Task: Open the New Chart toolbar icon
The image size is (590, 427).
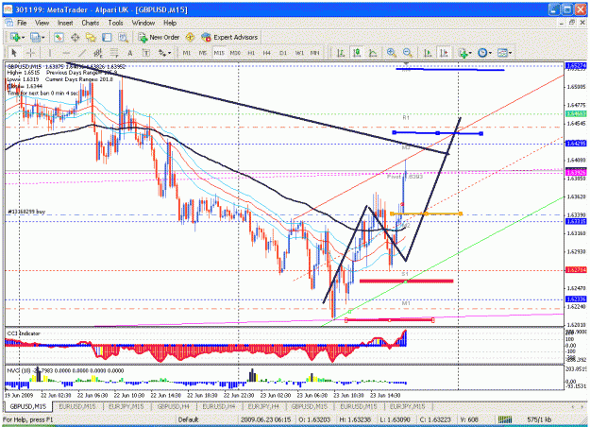Action: tap(15, 37)
